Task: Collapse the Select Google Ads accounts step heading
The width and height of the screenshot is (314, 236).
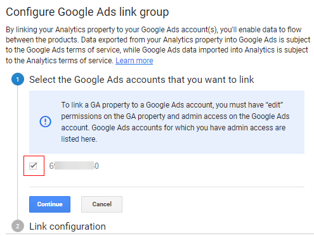Action: pyautogui.click(x=141, y=80)
